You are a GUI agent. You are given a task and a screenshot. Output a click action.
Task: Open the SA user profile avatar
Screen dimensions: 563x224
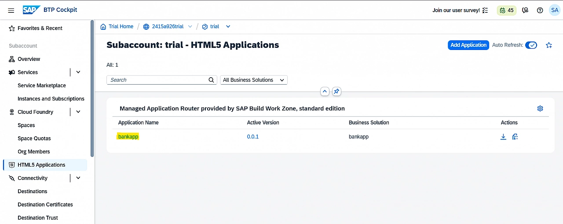[x=554, y=10]
